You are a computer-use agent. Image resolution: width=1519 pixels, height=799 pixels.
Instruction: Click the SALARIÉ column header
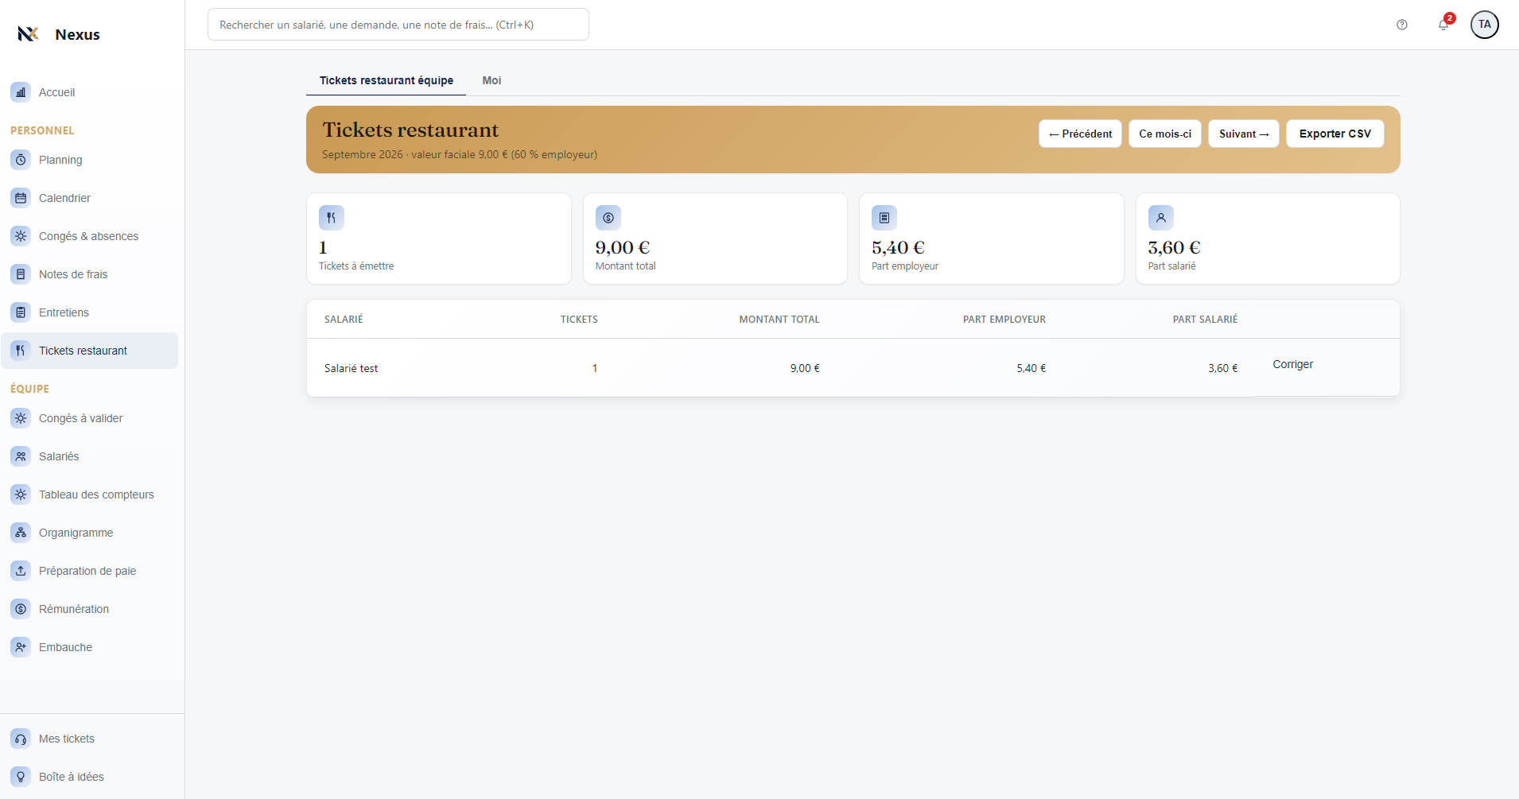[344, 320]
